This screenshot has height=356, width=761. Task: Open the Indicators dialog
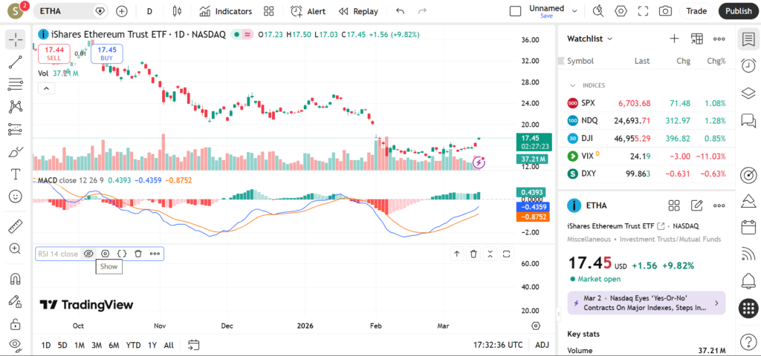pos(225,11)
